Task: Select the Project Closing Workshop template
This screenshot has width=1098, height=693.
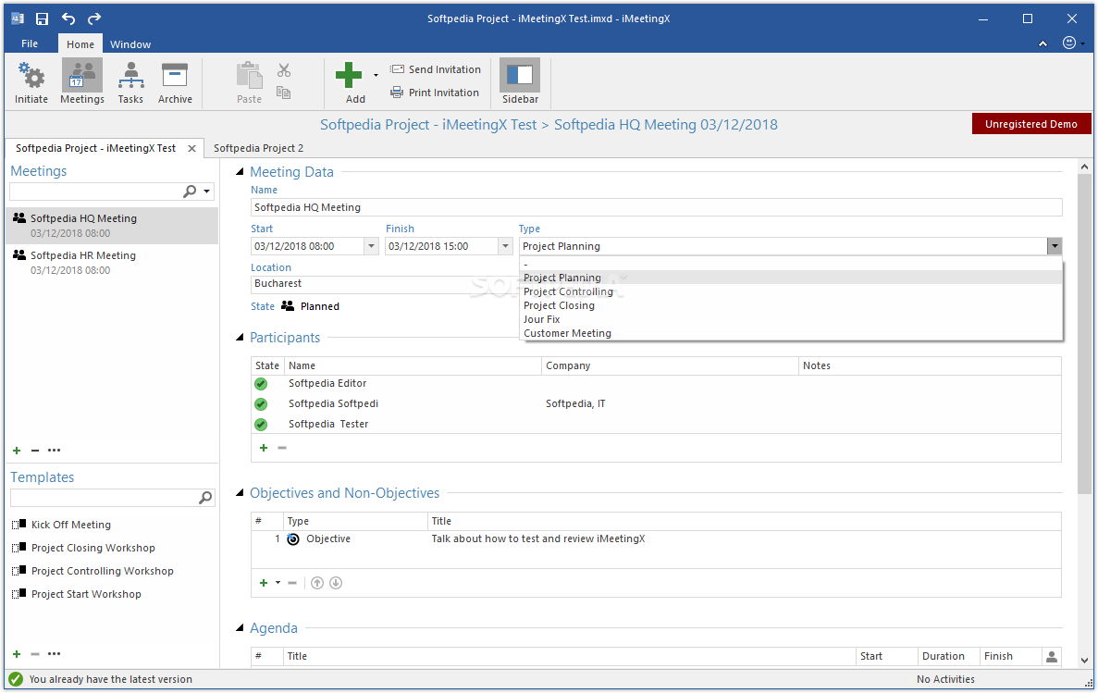Action: 93,548
